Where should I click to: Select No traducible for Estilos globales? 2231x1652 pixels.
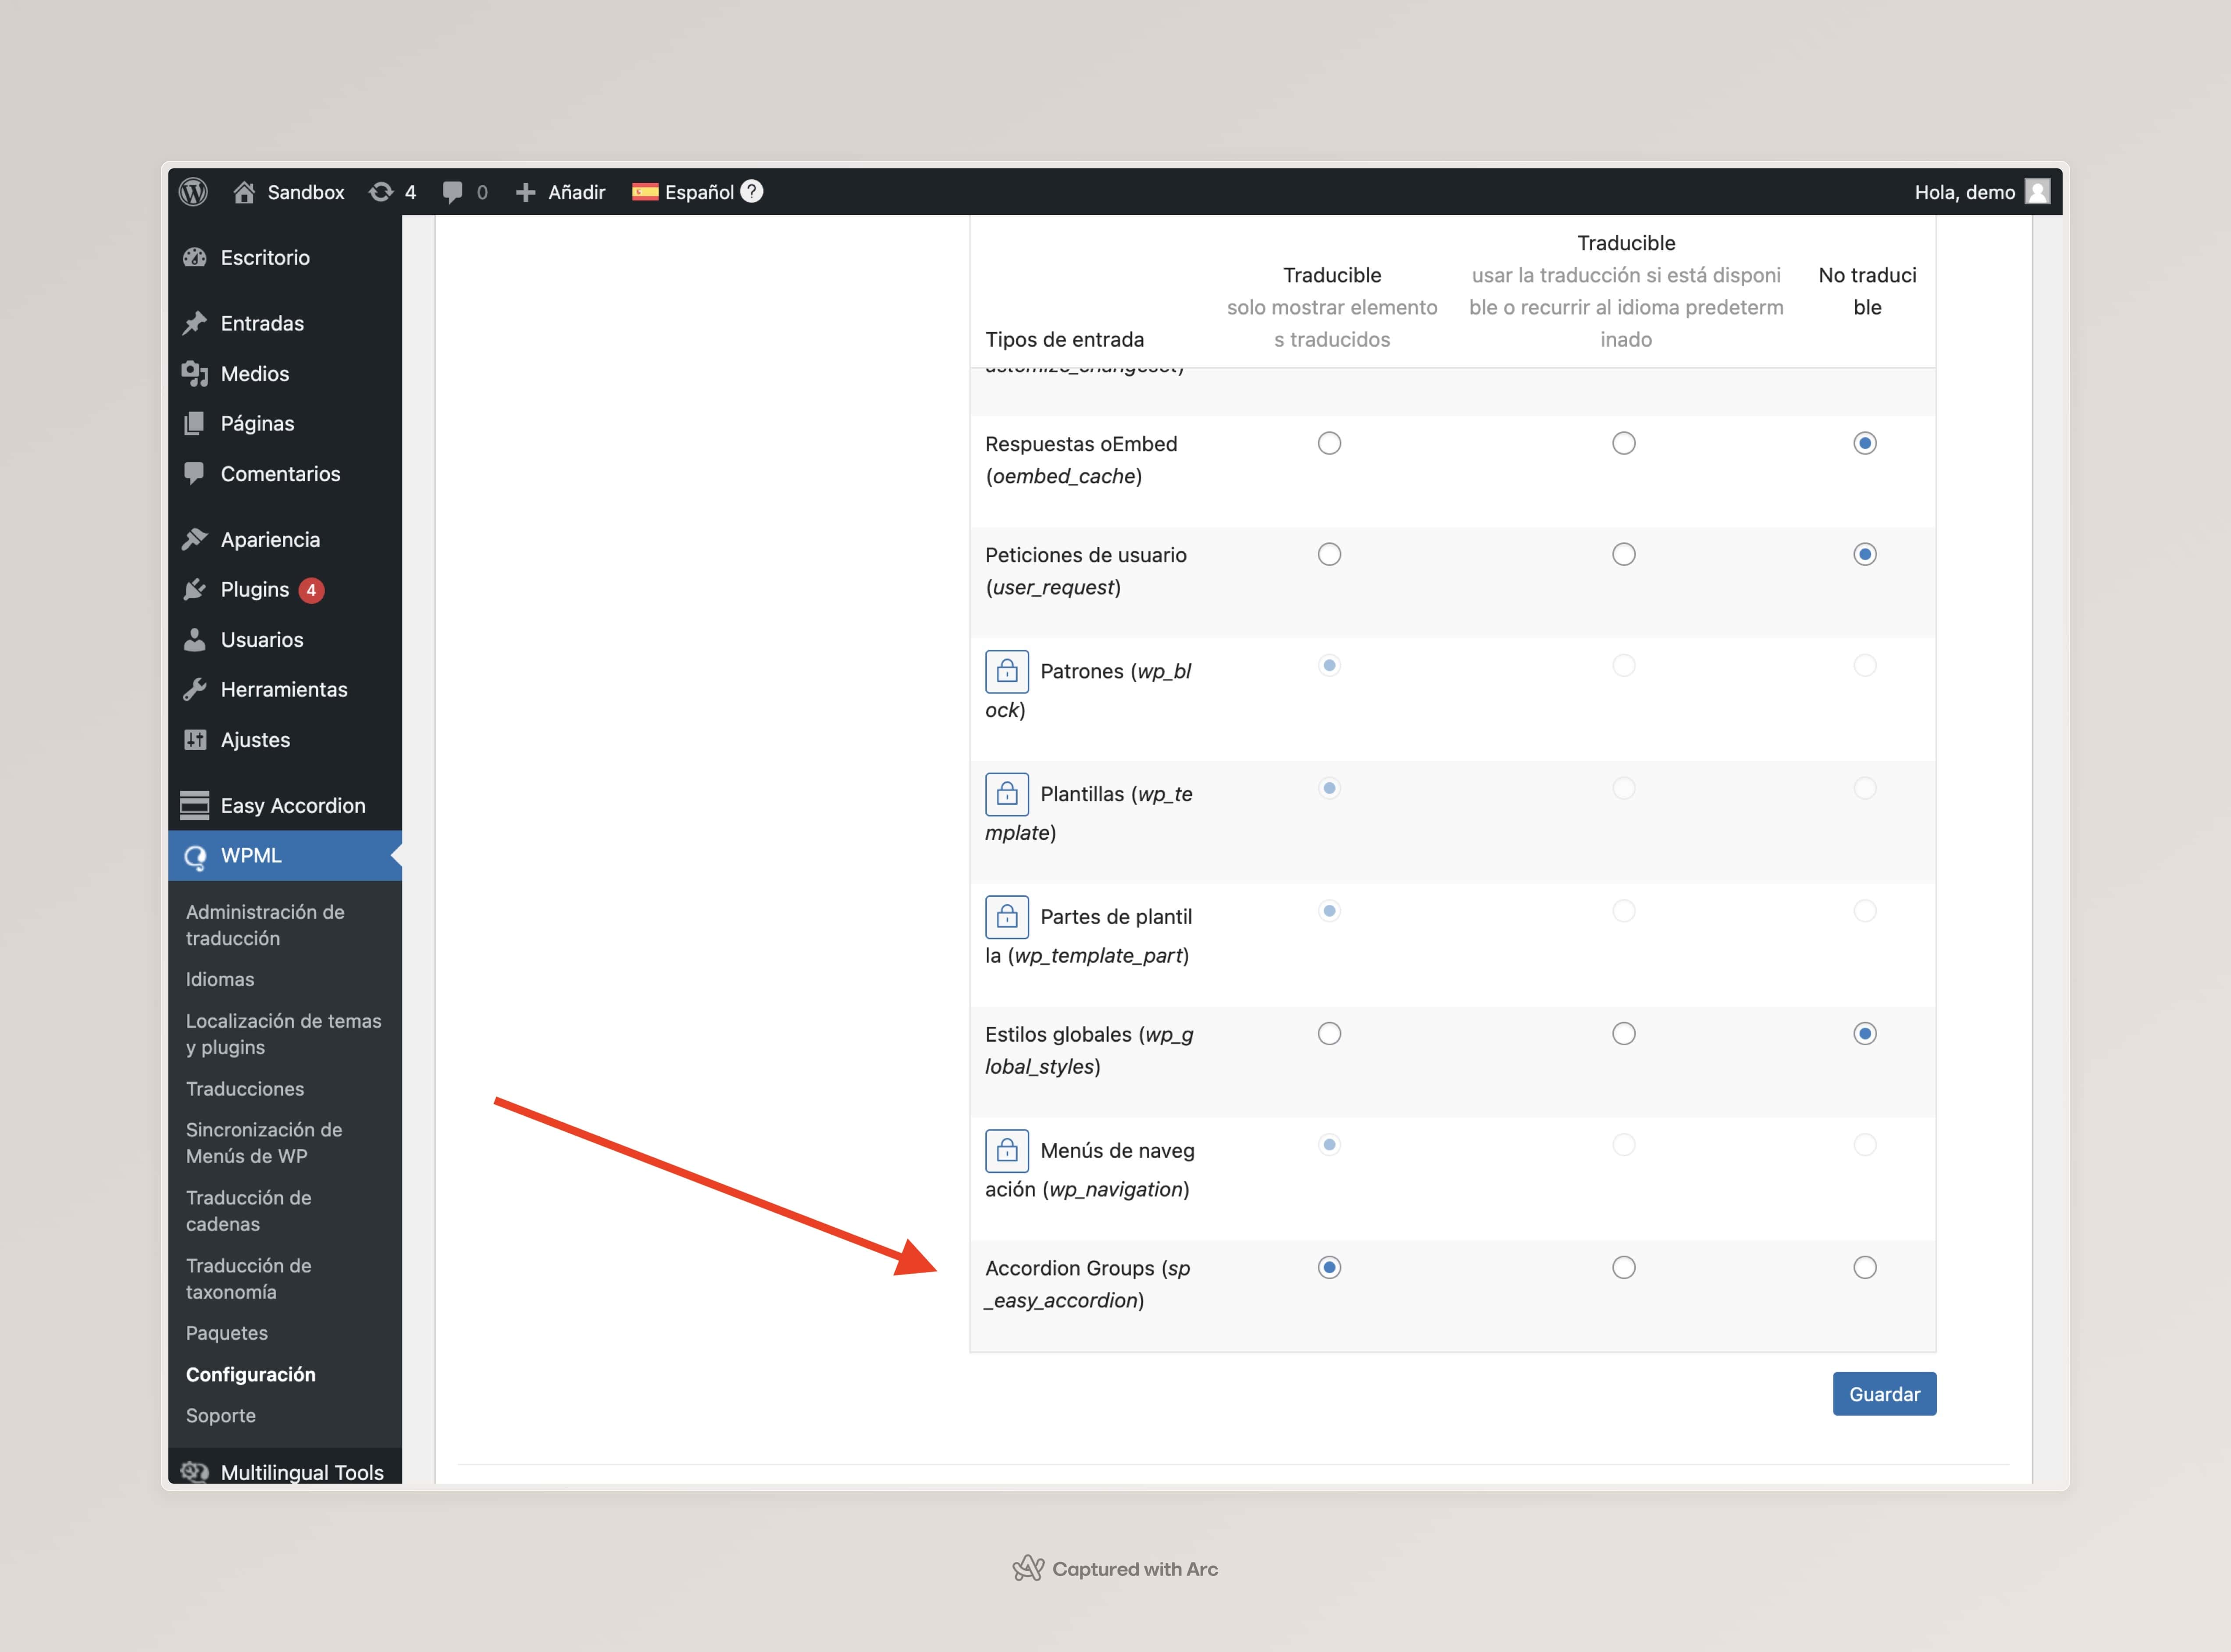[x=1865, y=1033]
